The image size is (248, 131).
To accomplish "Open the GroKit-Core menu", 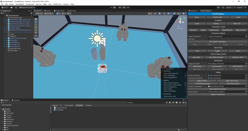I will tap(57, 4).
